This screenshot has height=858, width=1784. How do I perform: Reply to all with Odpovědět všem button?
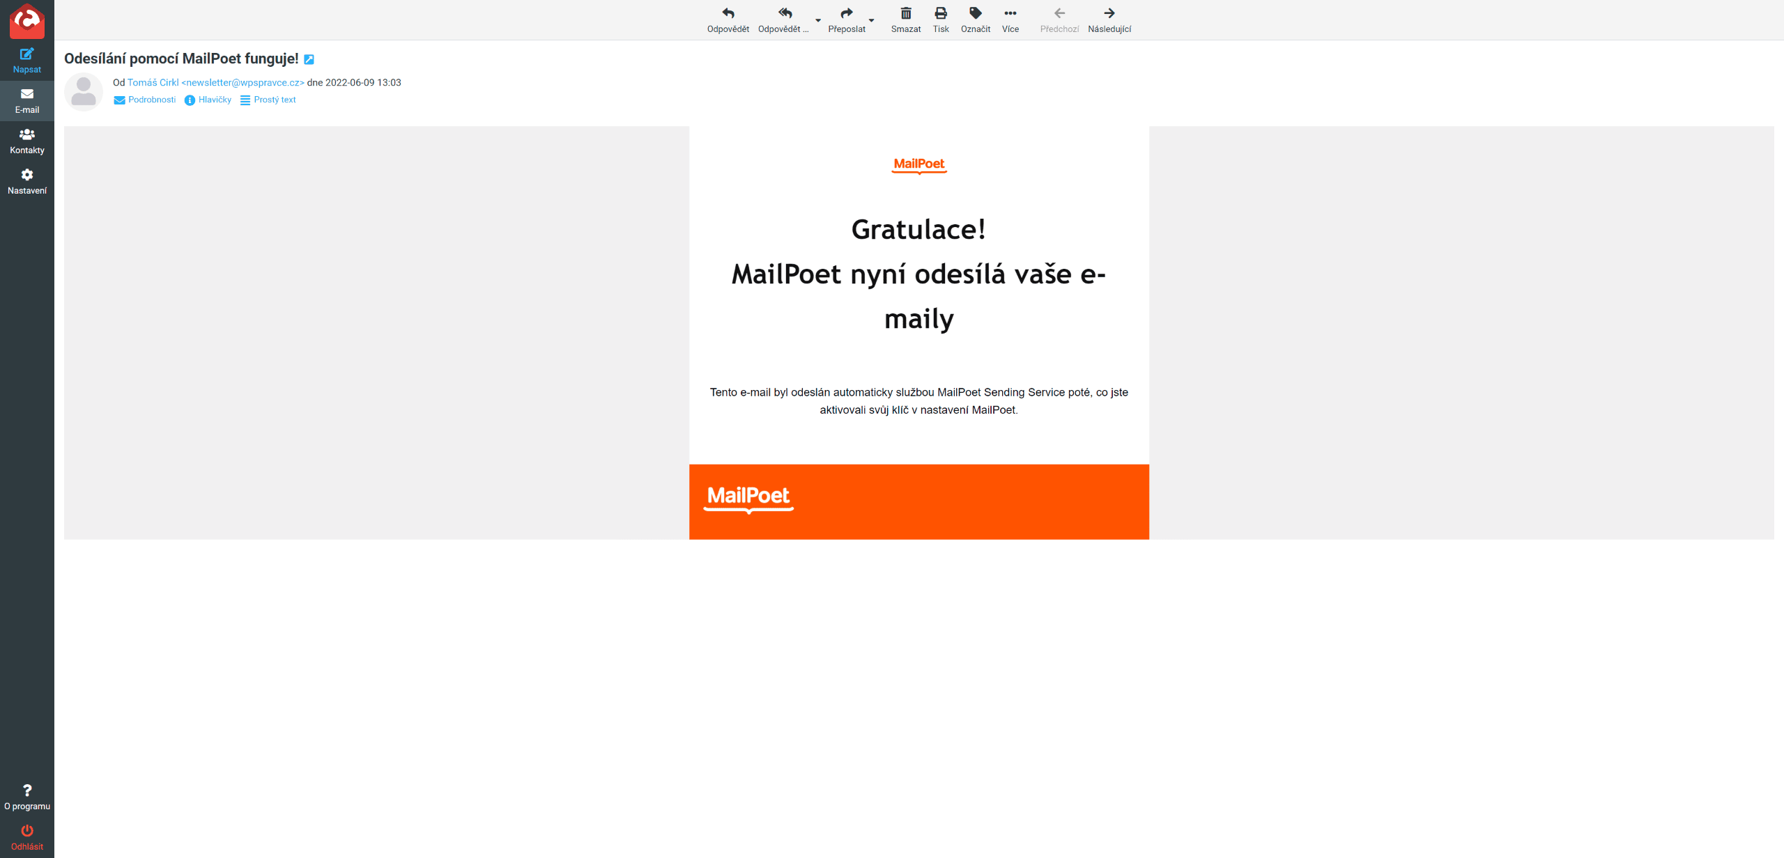783,20
